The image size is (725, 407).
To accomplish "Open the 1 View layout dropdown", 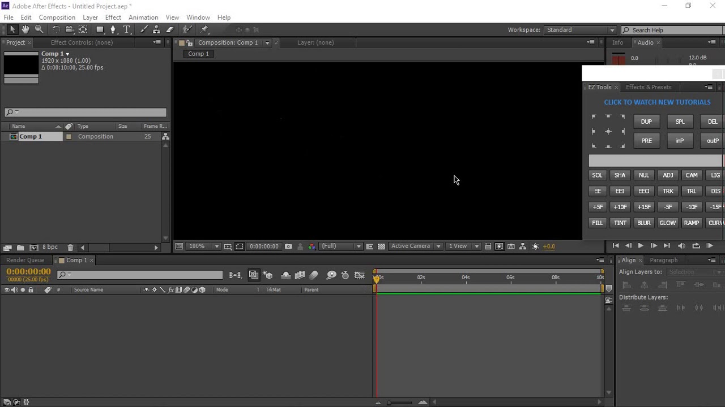I will (463, 246).
